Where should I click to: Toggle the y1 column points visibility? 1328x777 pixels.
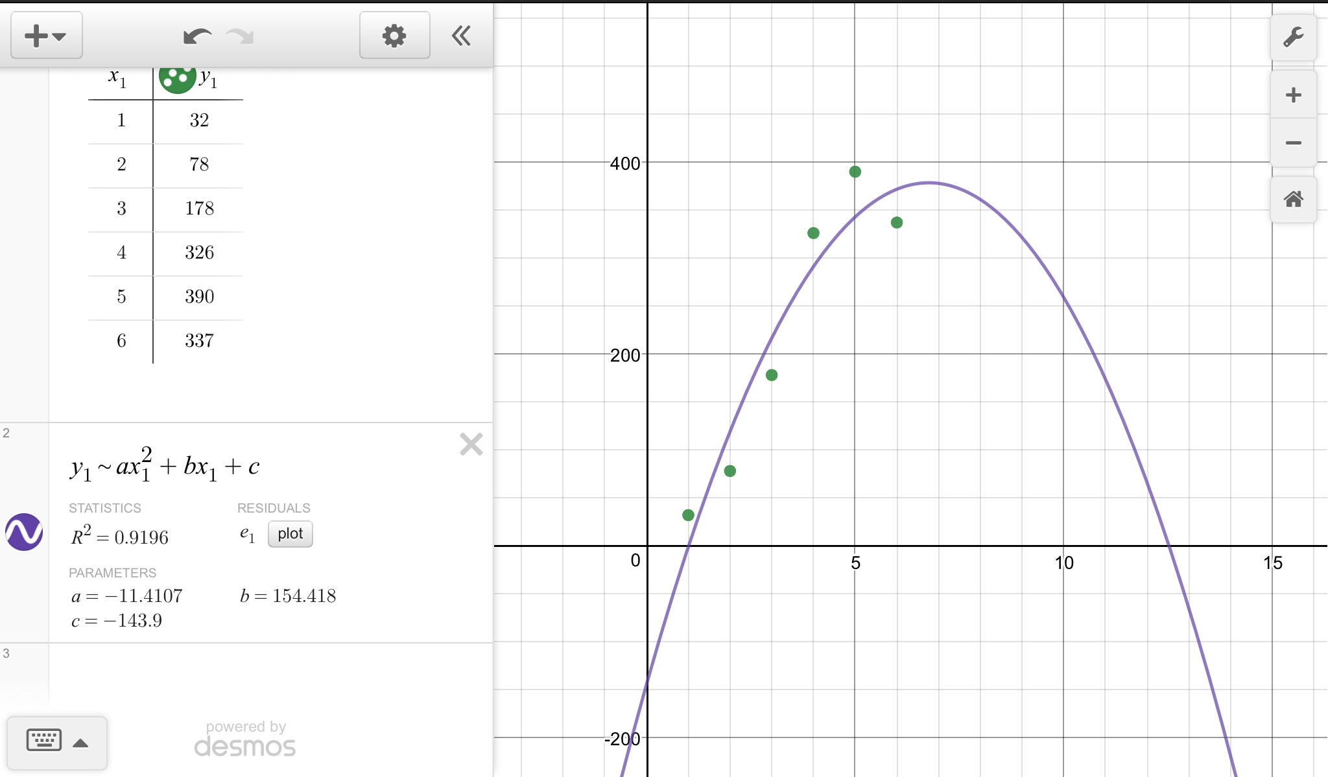tap(176, 78)
